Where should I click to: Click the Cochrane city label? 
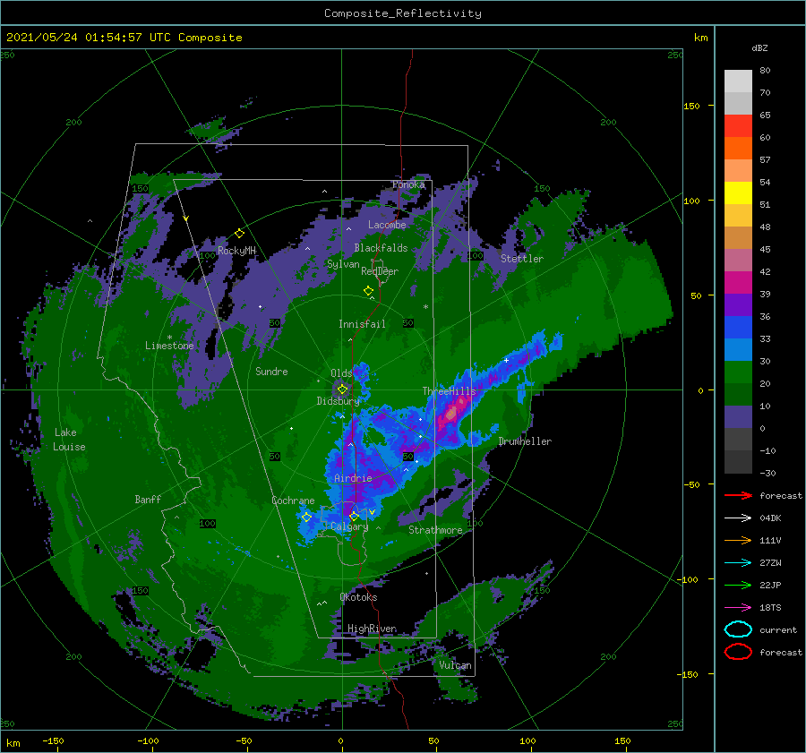coord(293,501)
